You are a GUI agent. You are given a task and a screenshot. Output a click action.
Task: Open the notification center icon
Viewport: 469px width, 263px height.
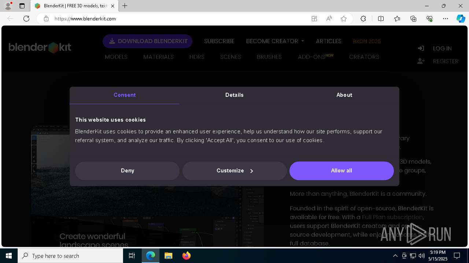coord(457,256)
